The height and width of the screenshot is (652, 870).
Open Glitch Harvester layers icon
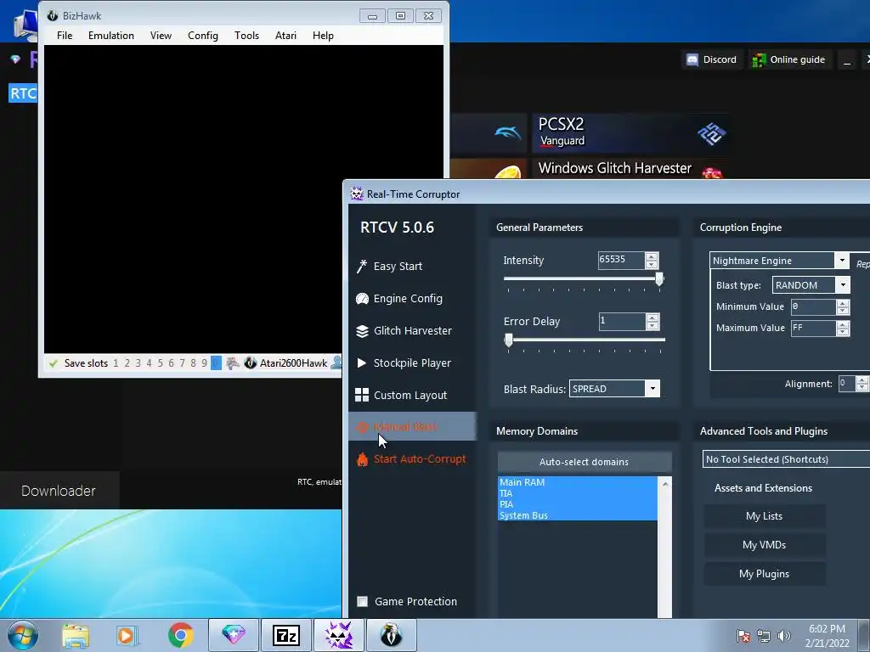(362, 331)
